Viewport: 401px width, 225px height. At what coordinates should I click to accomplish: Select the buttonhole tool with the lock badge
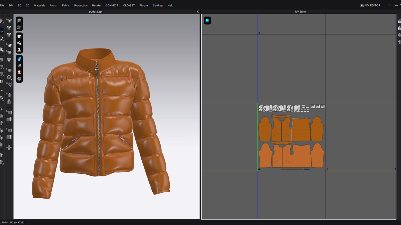coord(9,84)
